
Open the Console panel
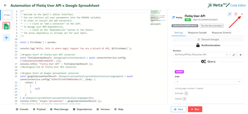[22, 109]
